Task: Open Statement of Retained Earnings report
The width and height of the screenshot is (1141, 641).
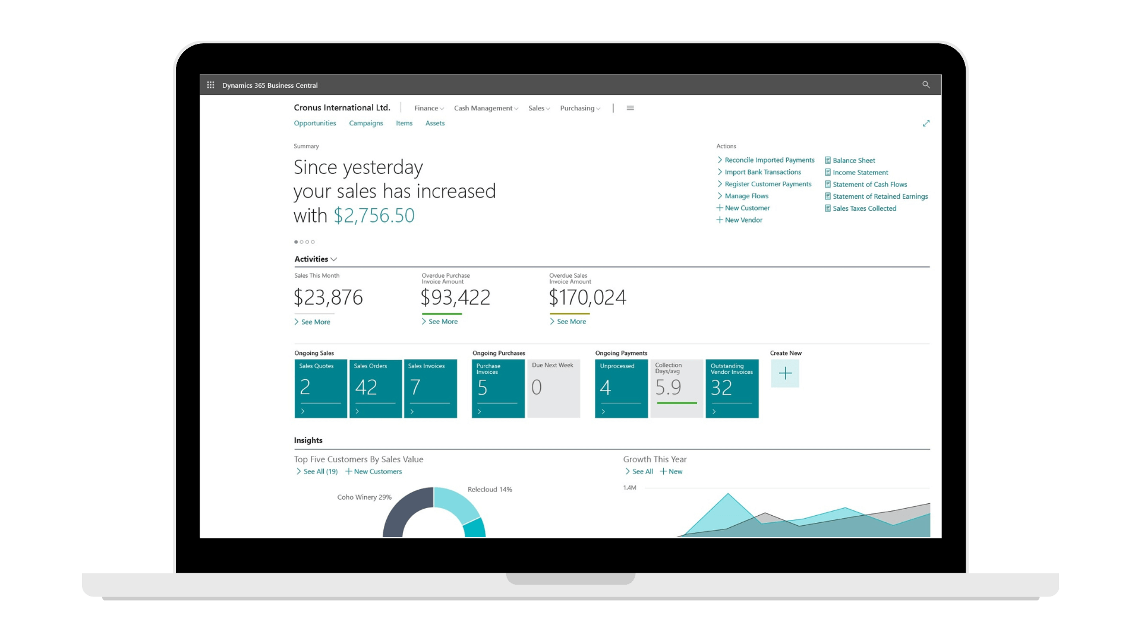Action: click(x=876, y=196)
